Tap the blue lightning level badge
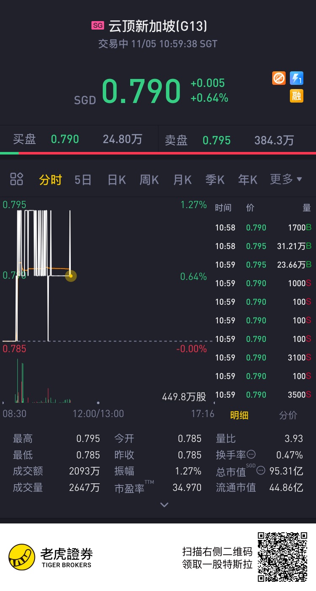Screen dimensions: 316x591 297,78
